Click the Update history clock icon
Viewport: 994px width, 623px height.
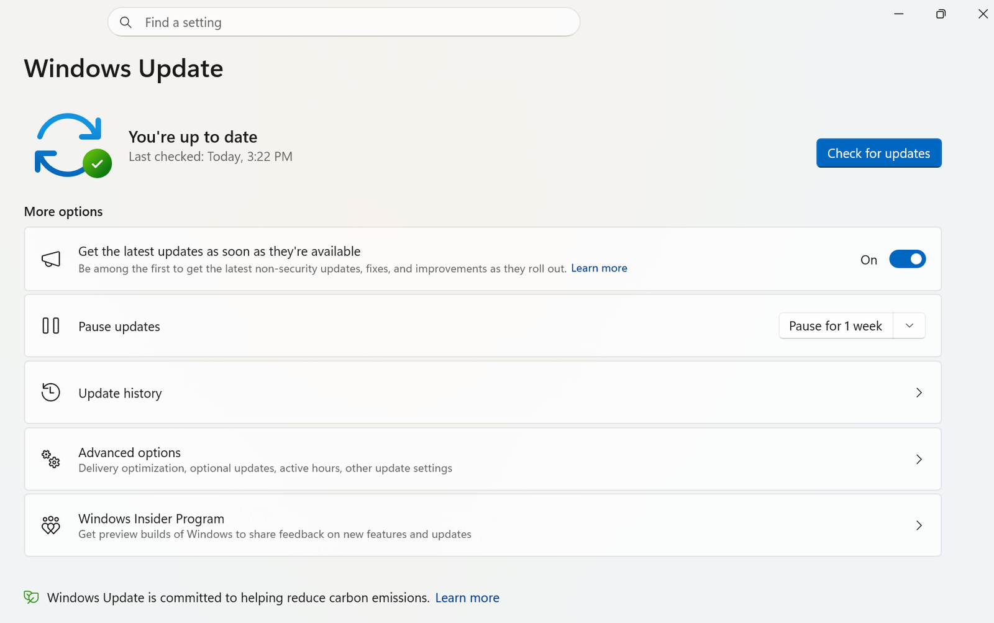(51, 393)
